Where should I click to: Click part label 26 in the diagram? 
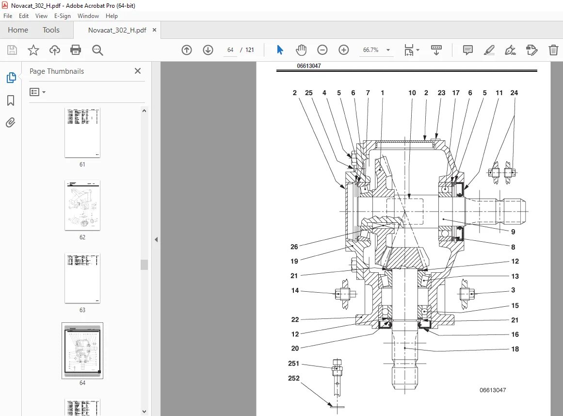[294, 247]
